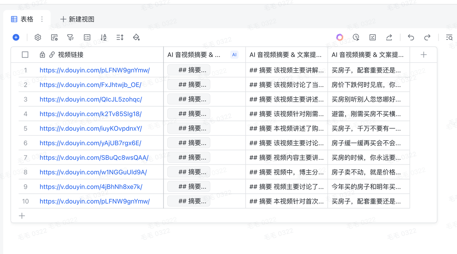Tick the select-all checkbox in header
This screenshot has height=254, width=457.
pos(25,55)
